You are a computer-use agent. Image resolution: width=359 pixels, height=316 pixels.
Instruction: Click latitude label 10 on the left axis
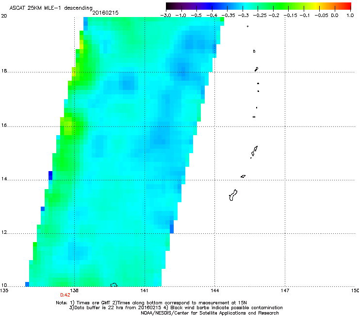coord(4,285)
